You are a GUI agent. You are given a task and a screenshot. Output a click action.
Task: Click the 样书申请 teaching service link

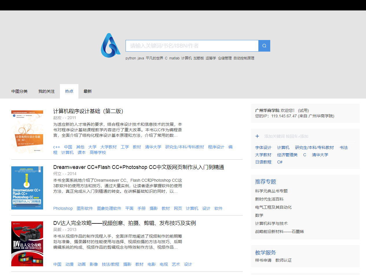[263, 260]
